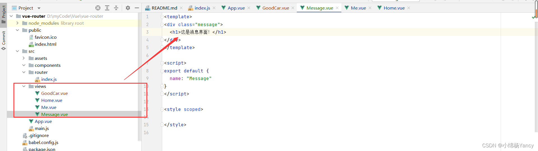Screen dimensions: 538x151
Task: Open the Commit tool window stripe
Action: (x=4, y=40)
